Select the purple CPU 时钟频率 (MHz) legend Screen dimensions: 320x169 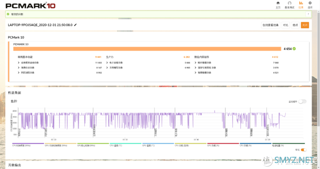[28, 145]
